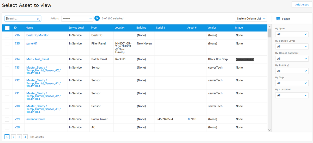Sort by the Building column header

(141, 28)
